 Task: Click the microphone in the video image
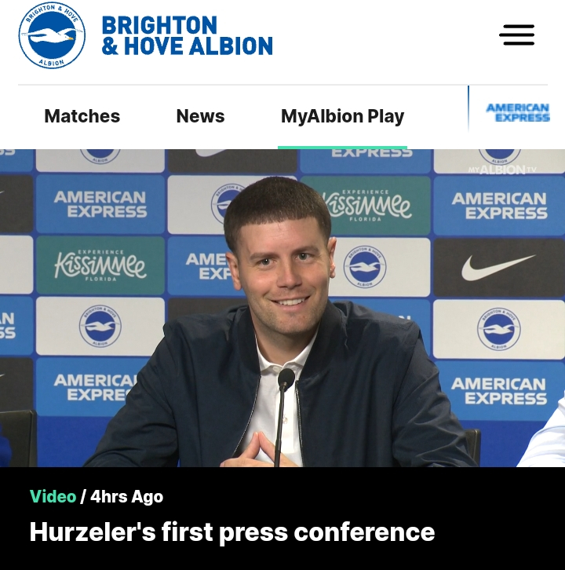285,416
